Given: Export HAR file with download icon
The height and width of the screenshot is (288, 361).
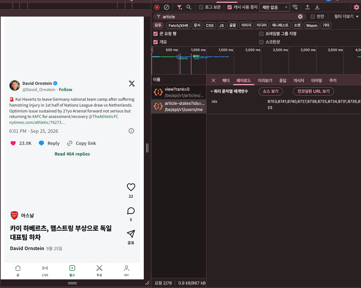Looking at the screenshot, I should (x=317, y=7).
